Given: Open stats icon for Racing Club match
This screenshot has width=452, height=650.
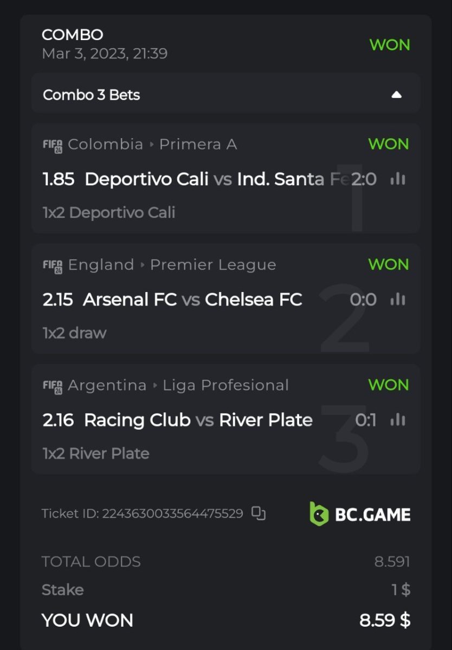Looking at the screenshot, I should (x=398, y=420).
